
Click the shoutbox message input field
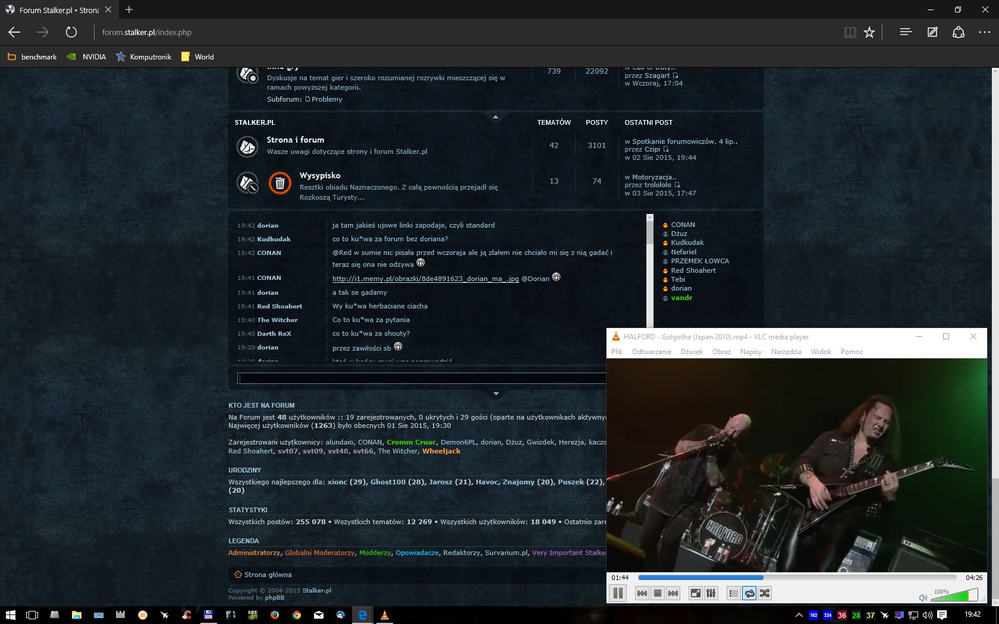422,378
